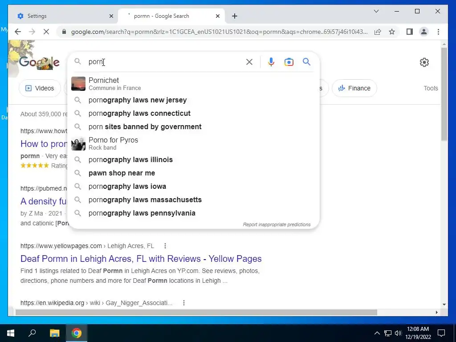Viewport: 456px width, 342px height.
Task: Bookmark this page with the star icon
Action: click(x=392, y=32)
